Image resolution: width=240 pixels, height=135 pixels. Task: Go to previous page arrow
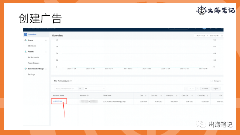coord(186,88)
